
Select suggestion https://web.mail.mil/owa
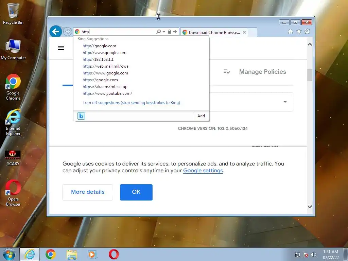(x=105, y=66)
